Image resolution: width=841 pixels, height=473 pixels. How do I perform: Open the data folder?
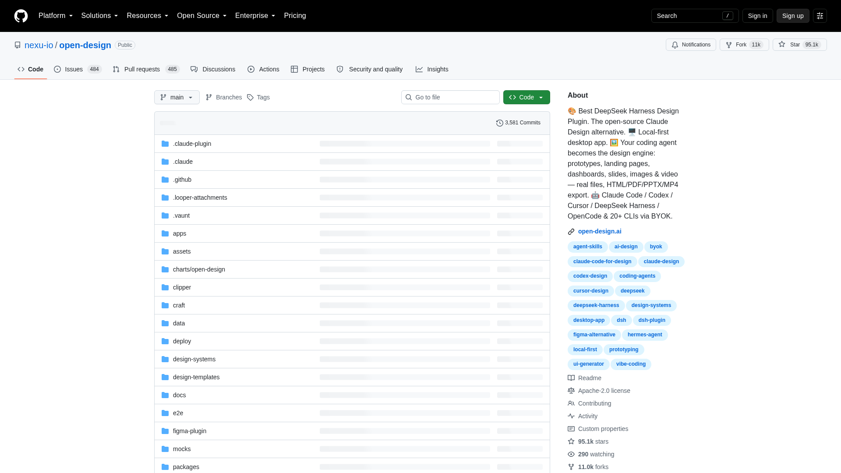point(179,323)
